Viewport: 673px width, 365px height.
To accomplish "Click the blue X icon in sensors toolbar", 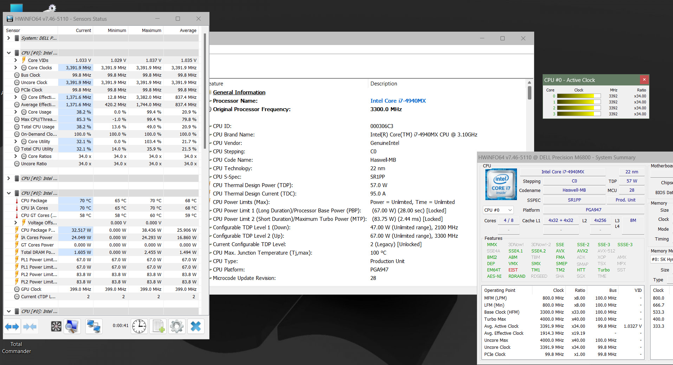I will (196, 327).
